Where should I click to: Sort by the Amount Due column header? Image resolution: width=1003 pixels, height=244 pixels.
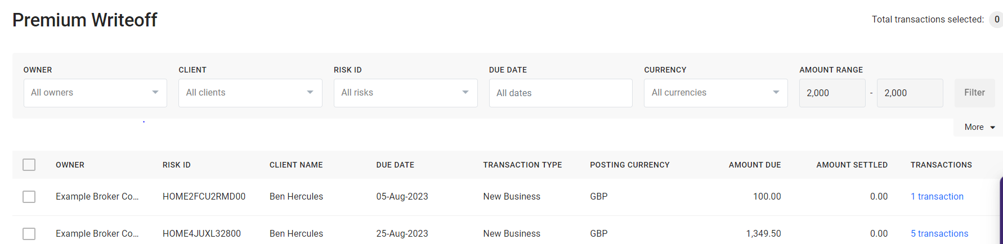coord(755,165)
